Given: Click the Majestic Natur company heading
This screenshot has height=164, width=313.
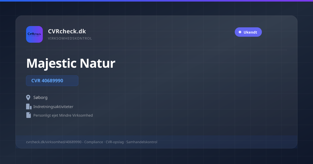Looking at the screenshot, I should click(x=71, y=63).
